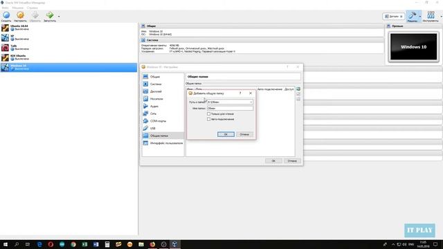
Task: Open dropdown arrow beside Инструменты
Action: pyautogui.click(x=442, y=17)
